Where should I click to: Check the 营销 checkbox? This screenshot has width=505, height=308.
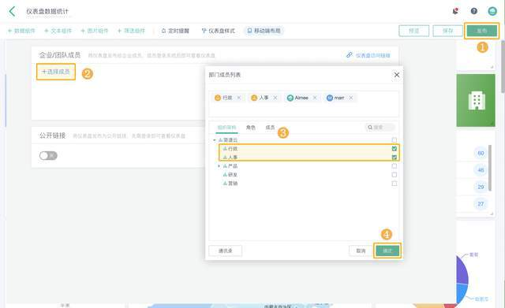tap(395, 184)
